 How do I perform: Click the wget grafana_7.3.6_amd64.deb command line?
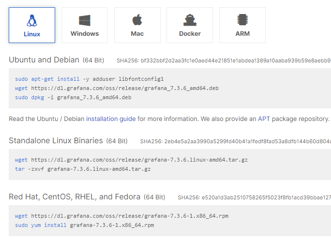click(x=117, y=88)
